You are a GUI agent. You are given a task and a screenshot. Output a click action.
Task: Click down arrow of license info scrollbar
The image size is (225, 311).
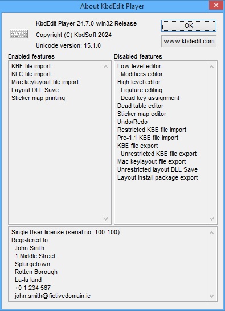[x=212, y=296]
